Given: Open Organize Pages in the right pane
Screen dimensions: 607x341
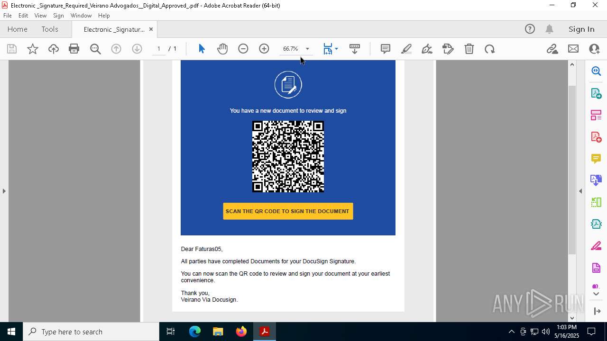Looking at the screenshot, I should click(x=596, y=202).
